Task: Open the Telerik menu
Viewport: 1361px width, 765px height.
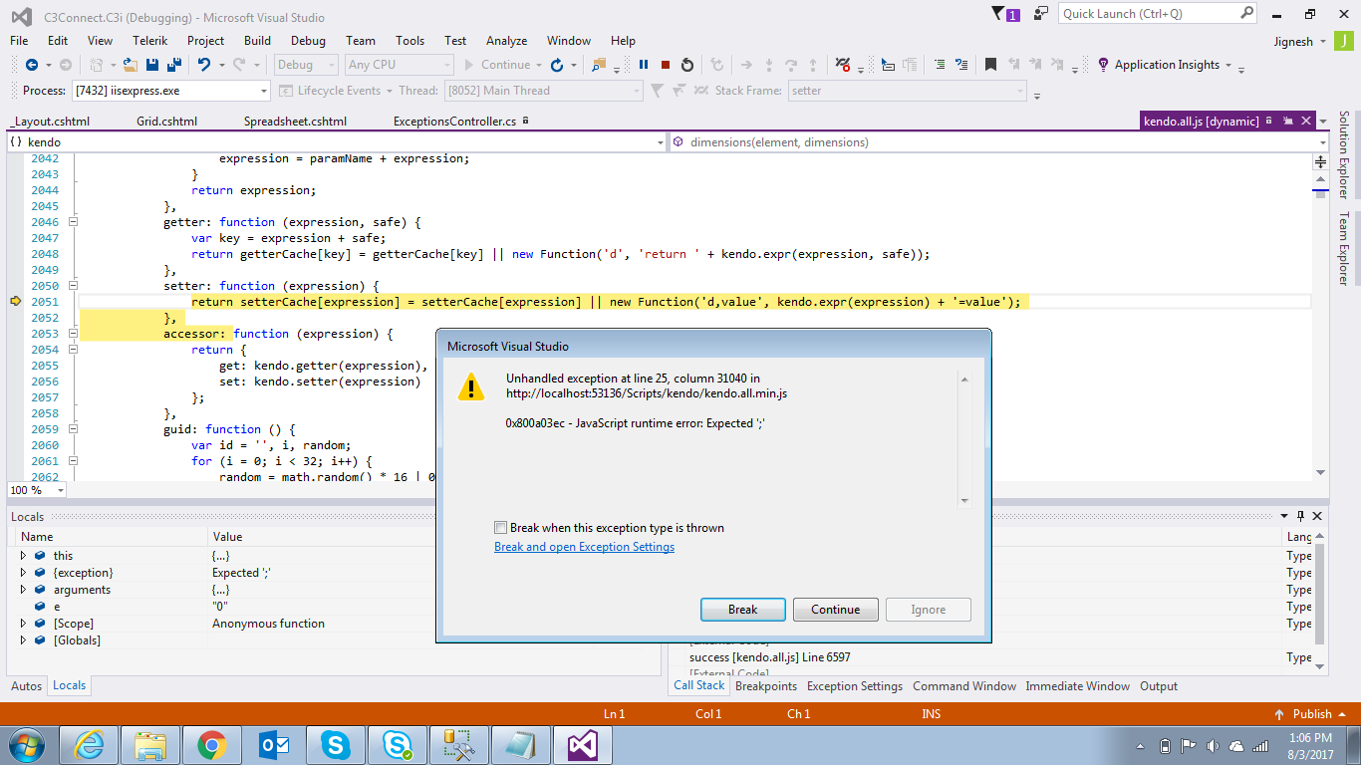Action: [x=149, y=41]
